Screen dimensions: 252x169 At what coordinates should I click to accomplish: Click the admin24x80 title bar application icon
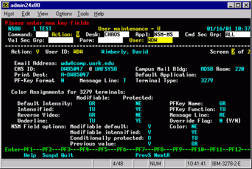(6, 5)
